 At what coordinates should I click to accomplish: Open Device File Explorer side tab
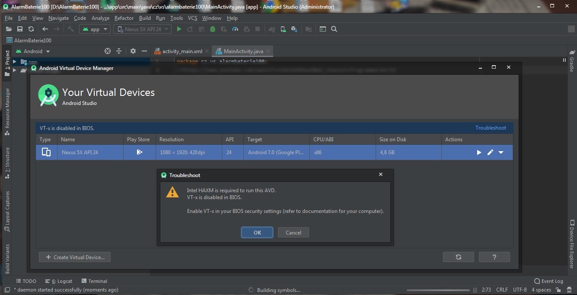(x=572, y=244)
